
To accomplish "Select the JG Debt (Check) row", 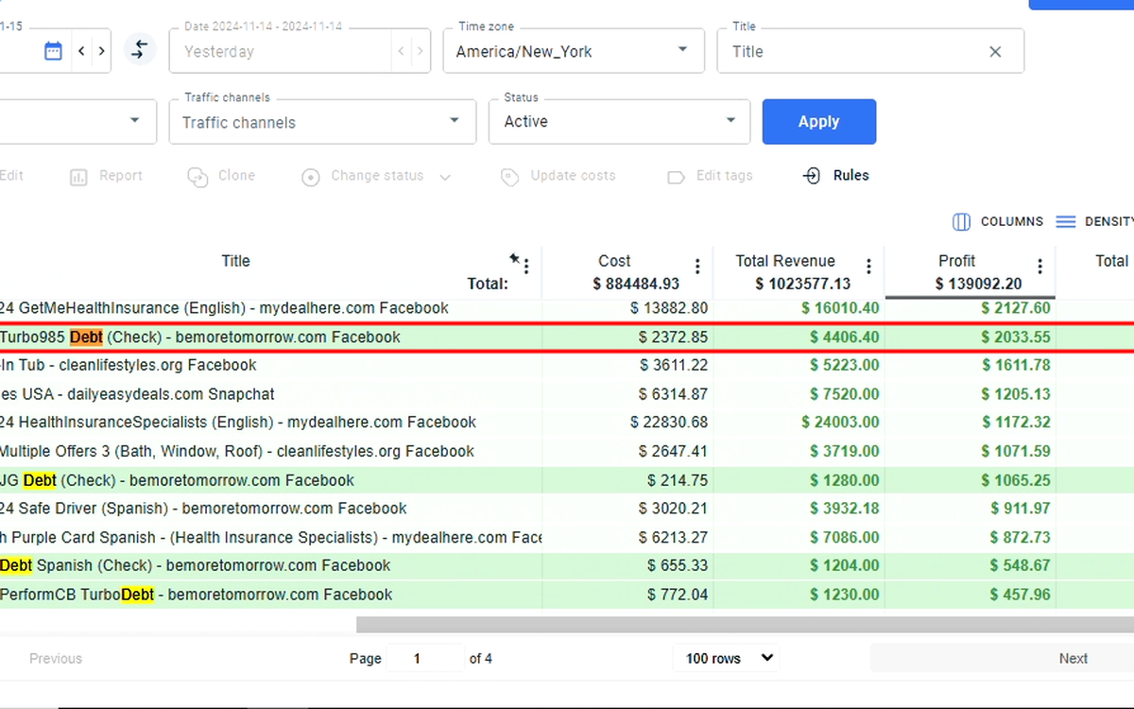I will click(x=567, y=480).
